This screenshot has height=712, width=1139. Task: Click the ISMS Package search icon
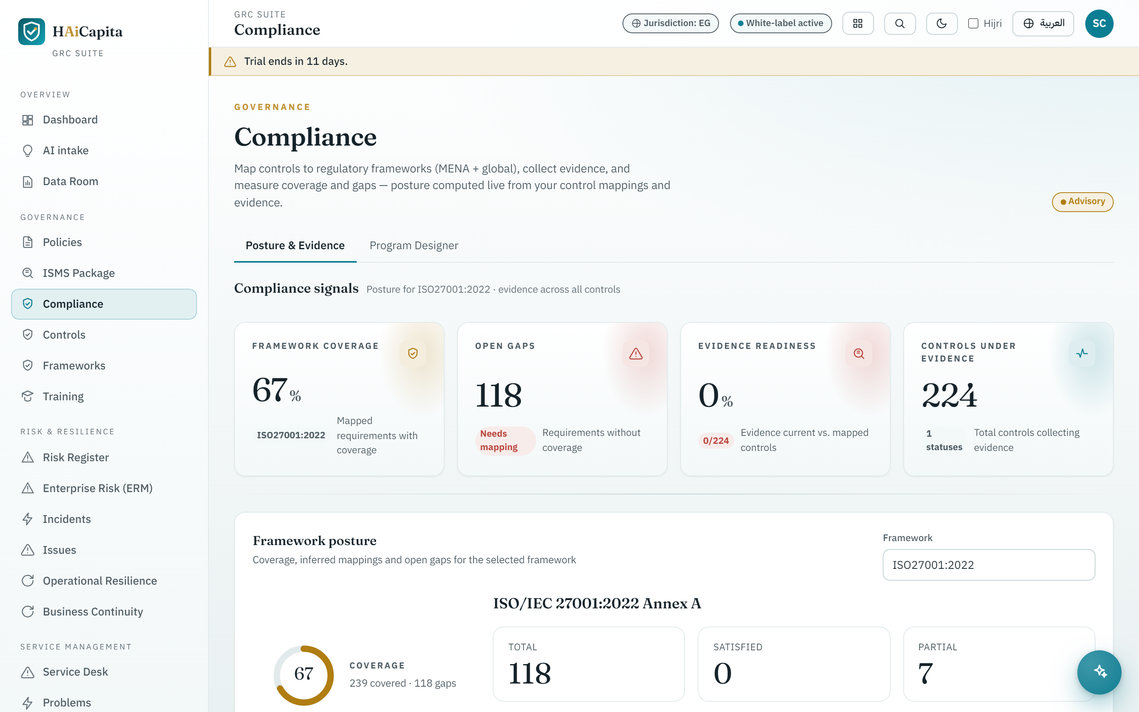coord(28,273)
